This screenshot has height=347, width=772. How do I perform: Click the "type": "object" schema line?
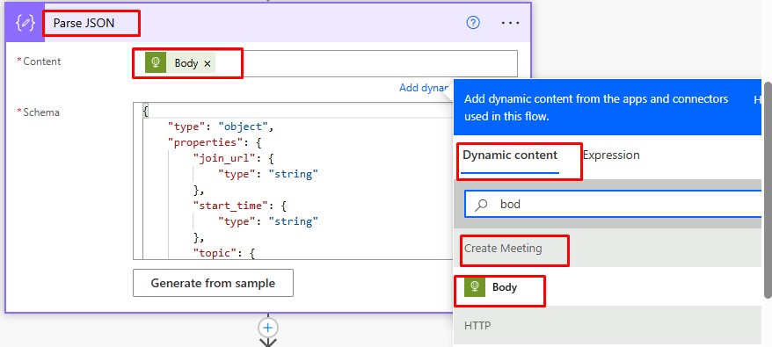(x=220, y=127)
